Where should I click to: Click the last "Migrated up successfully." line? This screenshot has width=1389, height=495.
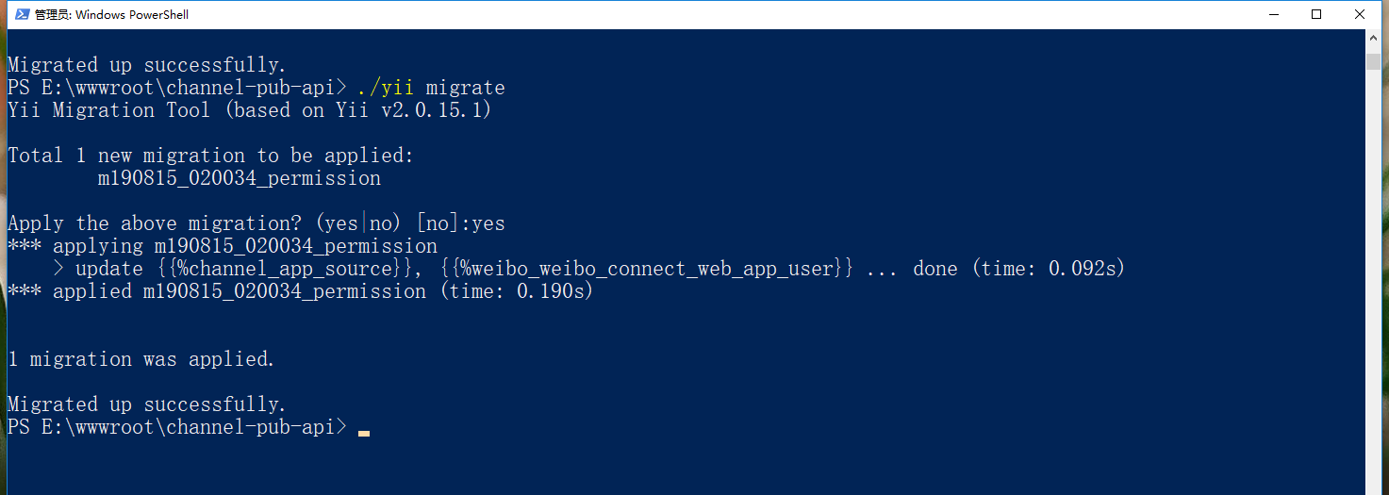[146, 404]
